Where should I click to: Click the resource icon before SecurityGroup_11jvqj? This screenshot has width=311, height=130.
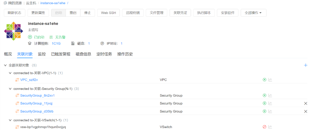coord(17,103)
